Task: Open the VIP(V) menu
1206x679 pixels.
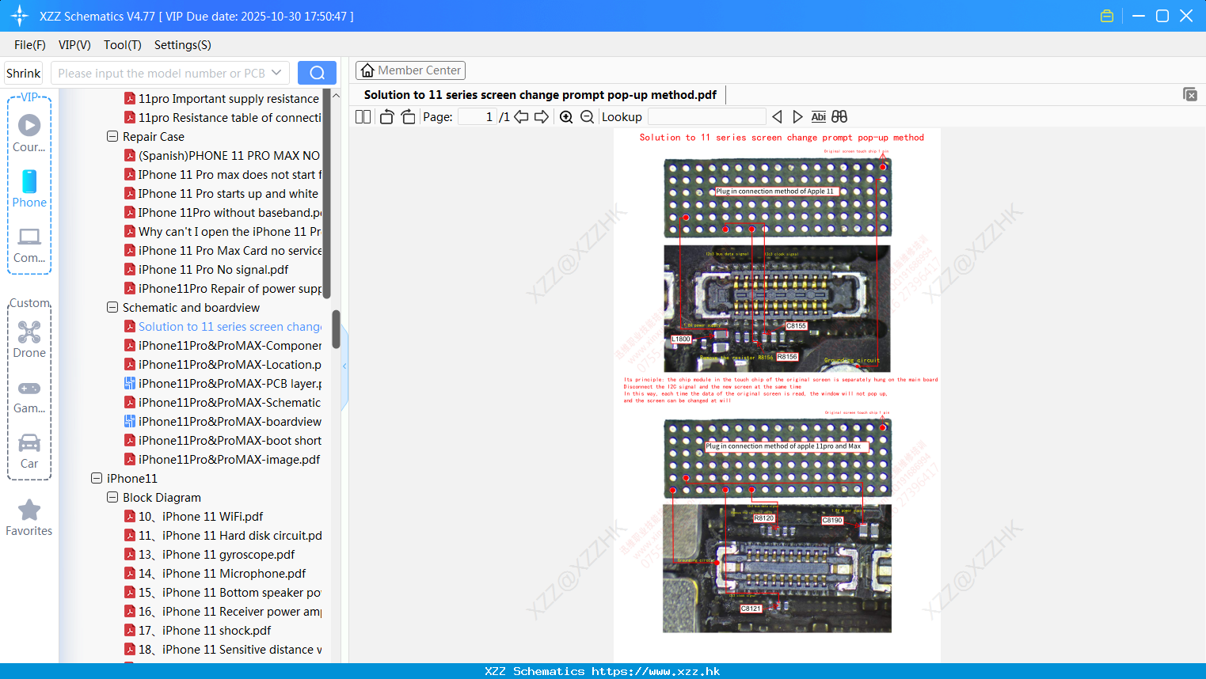Action: 74,45
